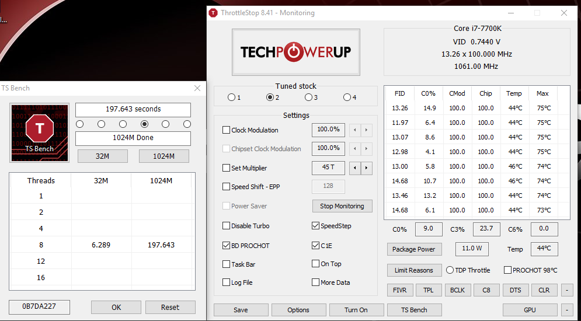Uncheck the BD PROCHOT checkbox
Image resolution: width=581 pixels, height=321 pixels.
pyautogui.click(x=226, y=245)
